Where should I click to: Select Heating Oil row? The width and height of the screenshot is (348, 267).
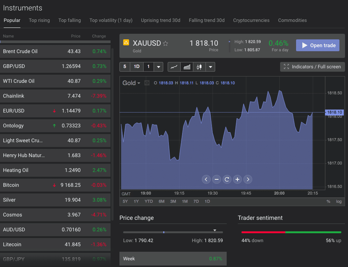click(55, 170)
